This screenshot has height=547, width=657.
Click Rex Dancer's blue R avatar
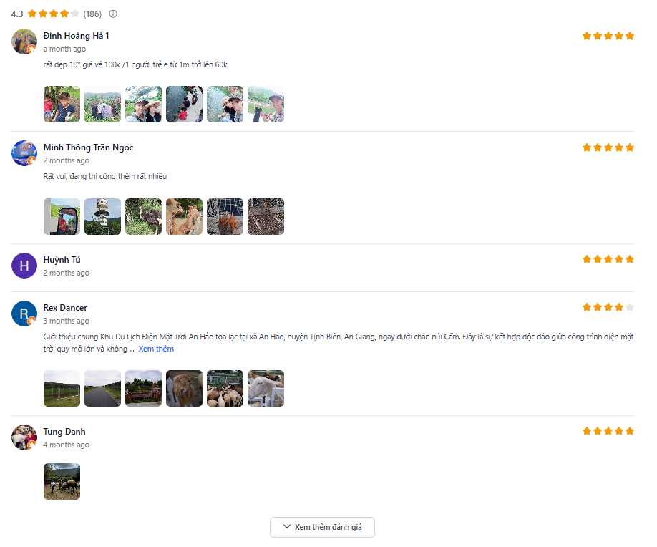point(24,314)
